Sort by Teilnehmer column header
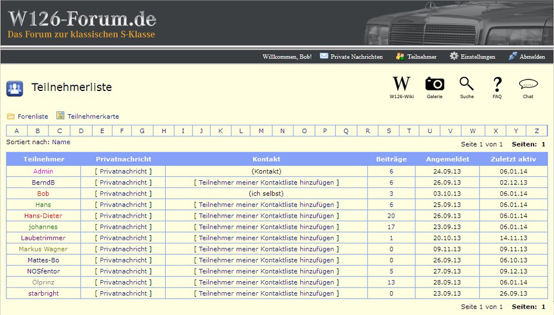 click(44, 159)
